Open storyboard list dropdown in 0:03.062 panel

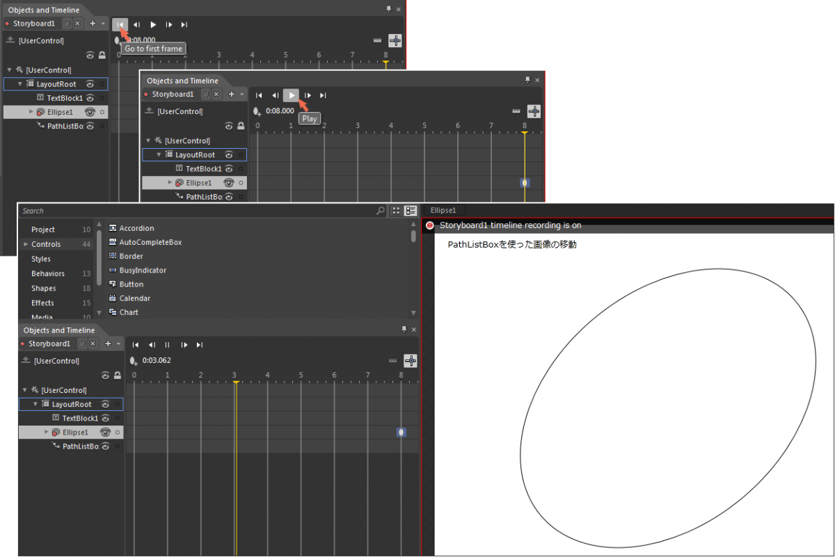point(82,344)
